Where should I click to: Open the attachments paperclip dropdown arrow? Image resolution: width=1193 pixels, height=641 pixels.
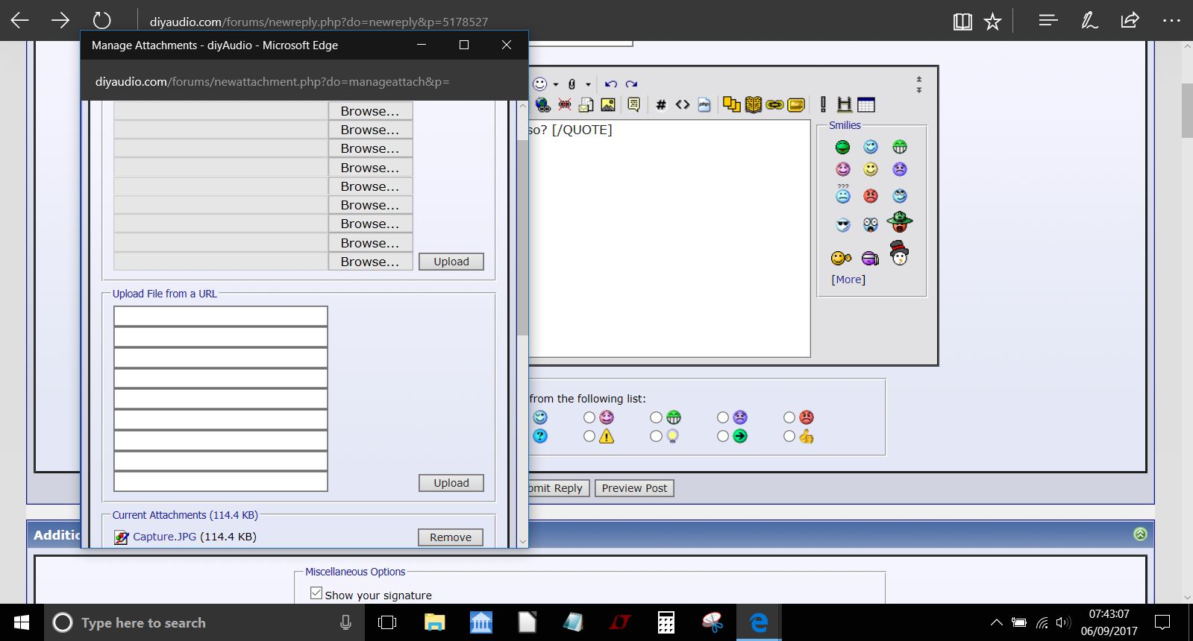pos(588,84)
